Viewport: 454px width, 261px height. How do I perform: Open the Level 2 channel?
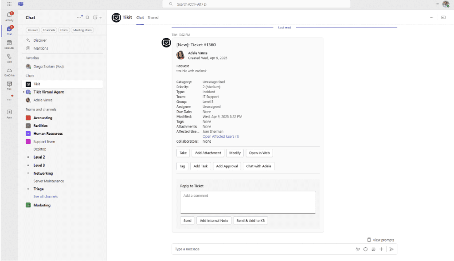click(x=39, y=157)
